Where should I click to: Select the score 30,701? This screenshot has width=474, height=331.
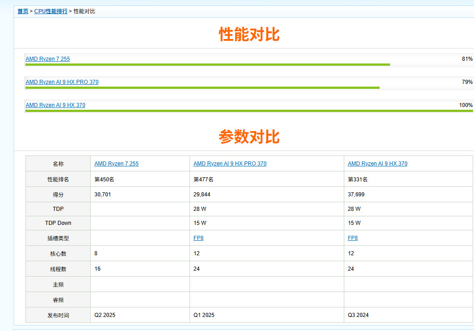click(x=103, y=195)
